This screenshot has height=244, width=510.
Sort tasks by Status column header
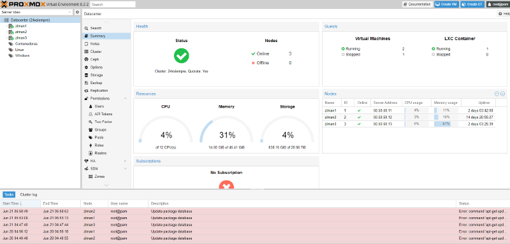point(483,203)
